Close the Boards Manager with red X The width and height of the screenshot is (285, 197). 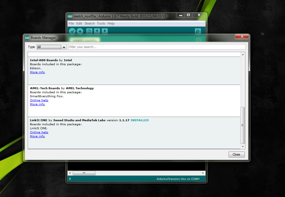coord(242,36)
